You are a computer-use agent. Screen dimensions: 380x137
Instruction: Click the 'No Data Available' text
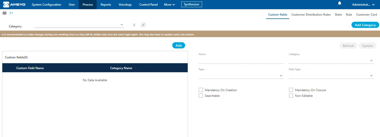pyautogui.click(x=95, y=80)
